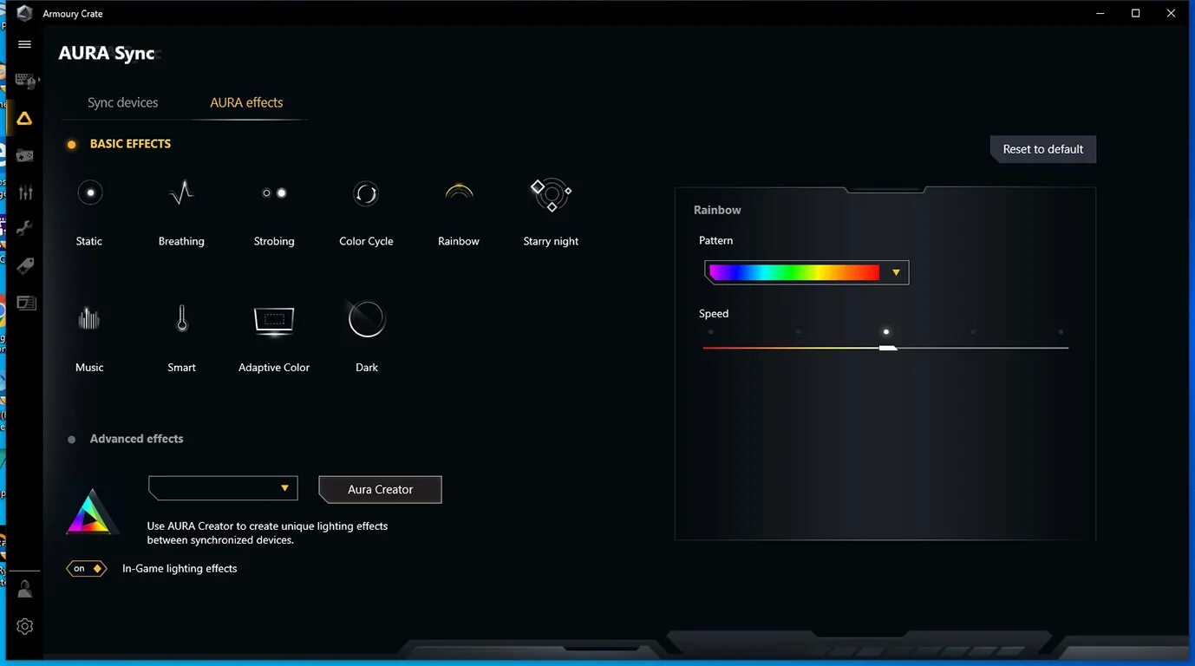Select the Static lighting effect

[89, 193]
